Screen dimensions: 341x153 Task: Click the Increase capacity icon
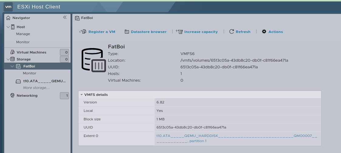coord(179,32)
